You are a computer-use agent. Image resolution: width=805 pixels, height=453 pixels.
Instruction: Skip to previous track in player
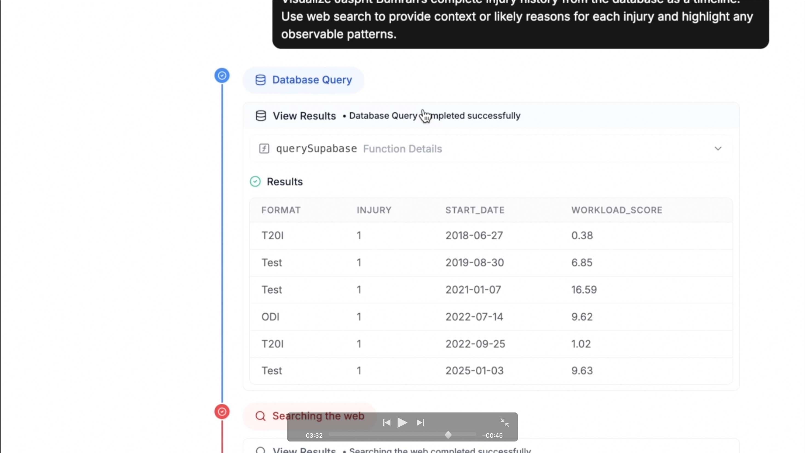(387, 423)
